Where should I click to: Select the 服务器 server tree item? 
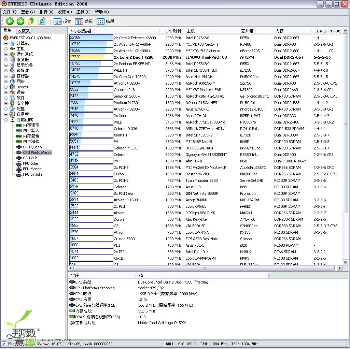coord(23,60)
